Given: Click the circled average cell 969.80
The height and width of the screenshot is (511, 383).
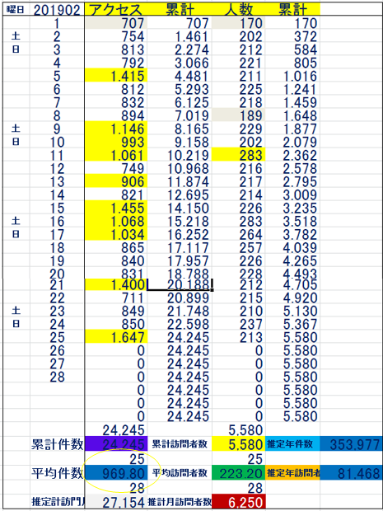Looking at the screenshot, I should (x=116, y=472).
